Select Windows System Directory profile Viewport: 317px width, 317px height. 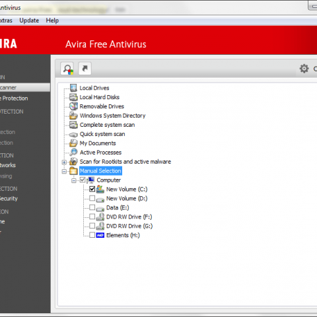pos(112,116)
